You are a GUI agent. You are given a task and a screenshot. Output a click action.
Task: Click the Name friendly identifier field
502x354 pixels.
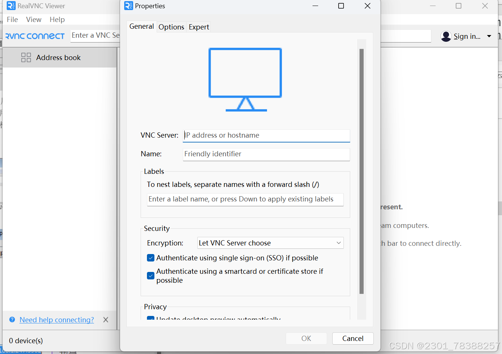pos(266,154)
